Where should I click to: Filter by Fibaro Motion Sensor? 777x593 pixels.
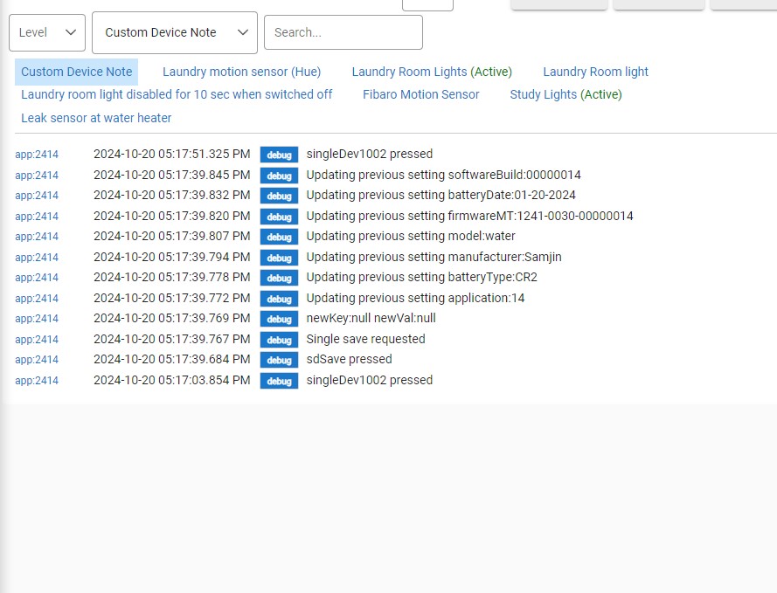(420, 94)
